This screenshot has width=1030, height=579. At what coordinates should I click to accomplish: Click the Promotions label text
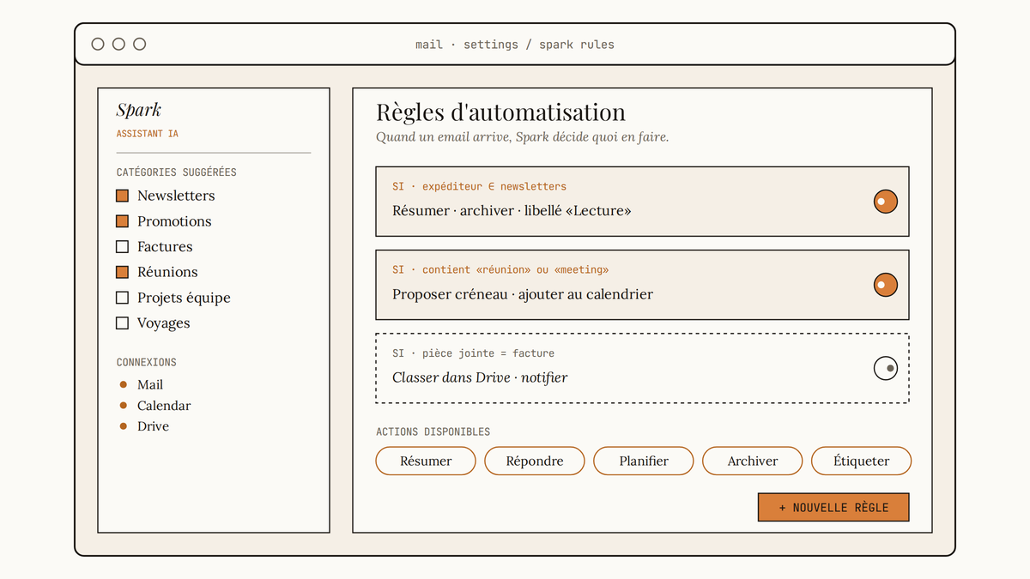(x=174, y=221)
